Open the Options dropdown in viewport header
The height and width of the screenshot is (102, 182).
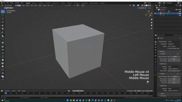click(150, 8)
